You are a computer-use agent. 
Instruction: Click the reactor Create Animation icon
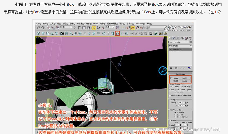click(x=165, y=33)
